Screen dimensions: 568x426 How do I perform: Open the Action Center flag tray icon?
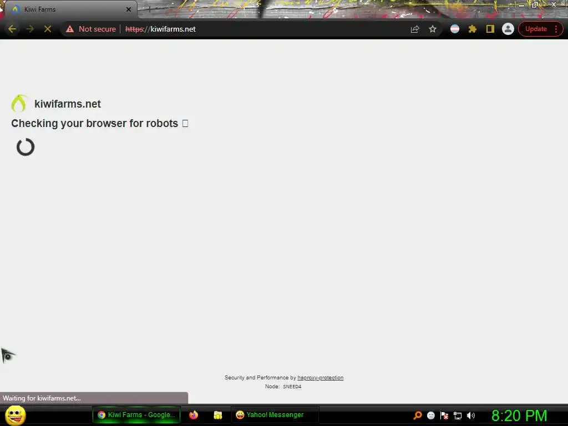point(444,415)
